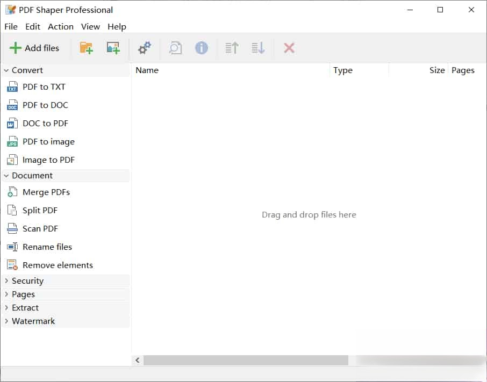487x382 pixels.
Task: Select PDF to DOC label
Action: click(45, 105)
